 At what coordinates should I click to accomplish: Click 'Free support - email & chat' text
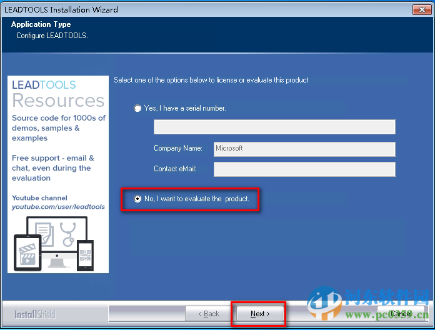pyautogui.click(x=53, y=167)
